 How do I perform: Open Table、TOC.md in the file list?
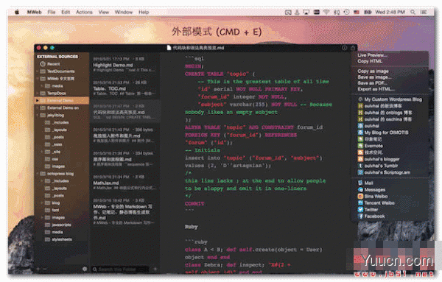tap(124, 88)
